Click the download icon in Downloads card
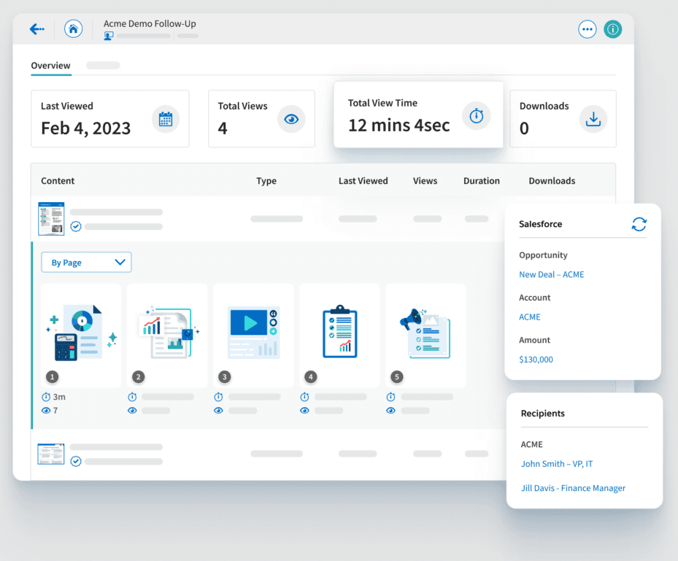The image size is (678, 561). [x=593, y=119]
